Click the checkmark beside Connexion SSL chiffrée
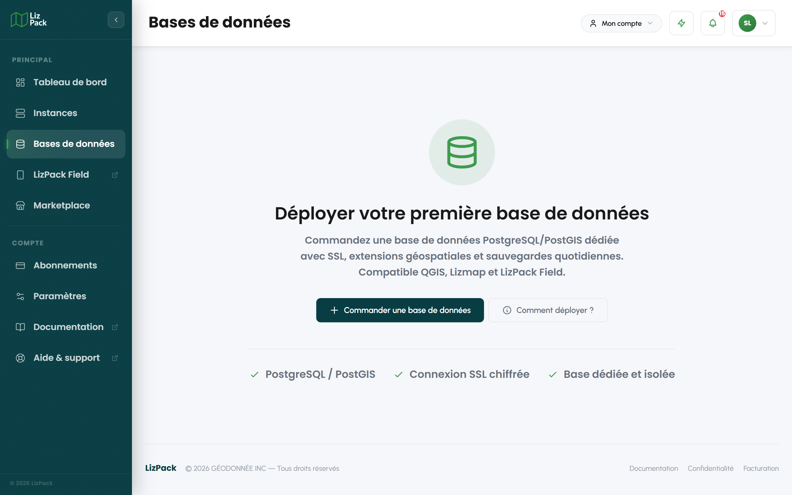Viewport: 792px width, 495px height. click(399, 375)
